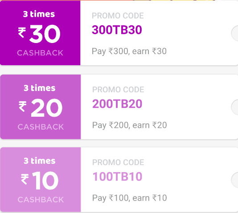Image resolution: width=238 pixels, height=213 pixels.
Task: Tap the '3 times' label on ₹30 card
Action: click(x=39, y=14)
